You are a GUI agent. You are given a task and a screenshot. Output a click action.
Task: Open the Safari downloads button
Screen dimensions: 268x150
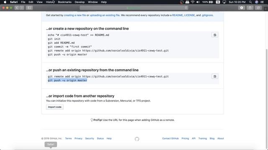(242, 7)
